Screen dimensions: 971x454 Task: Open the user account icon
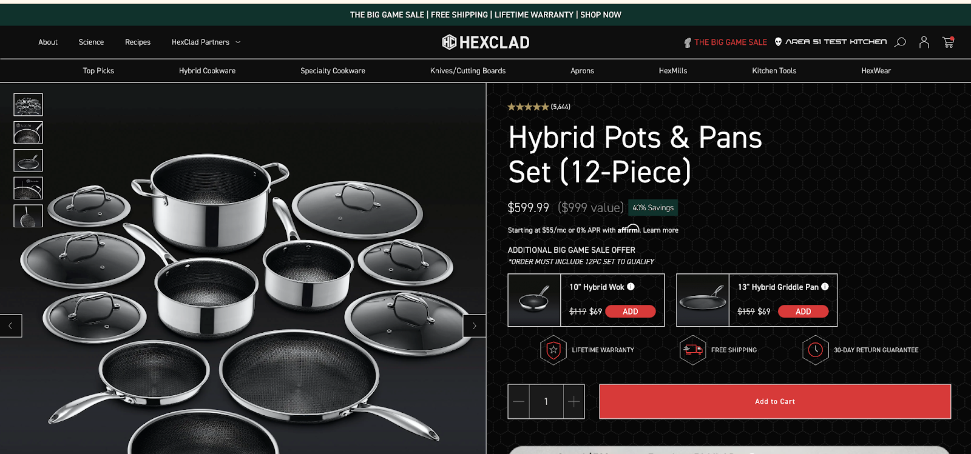tap(924, 42)
